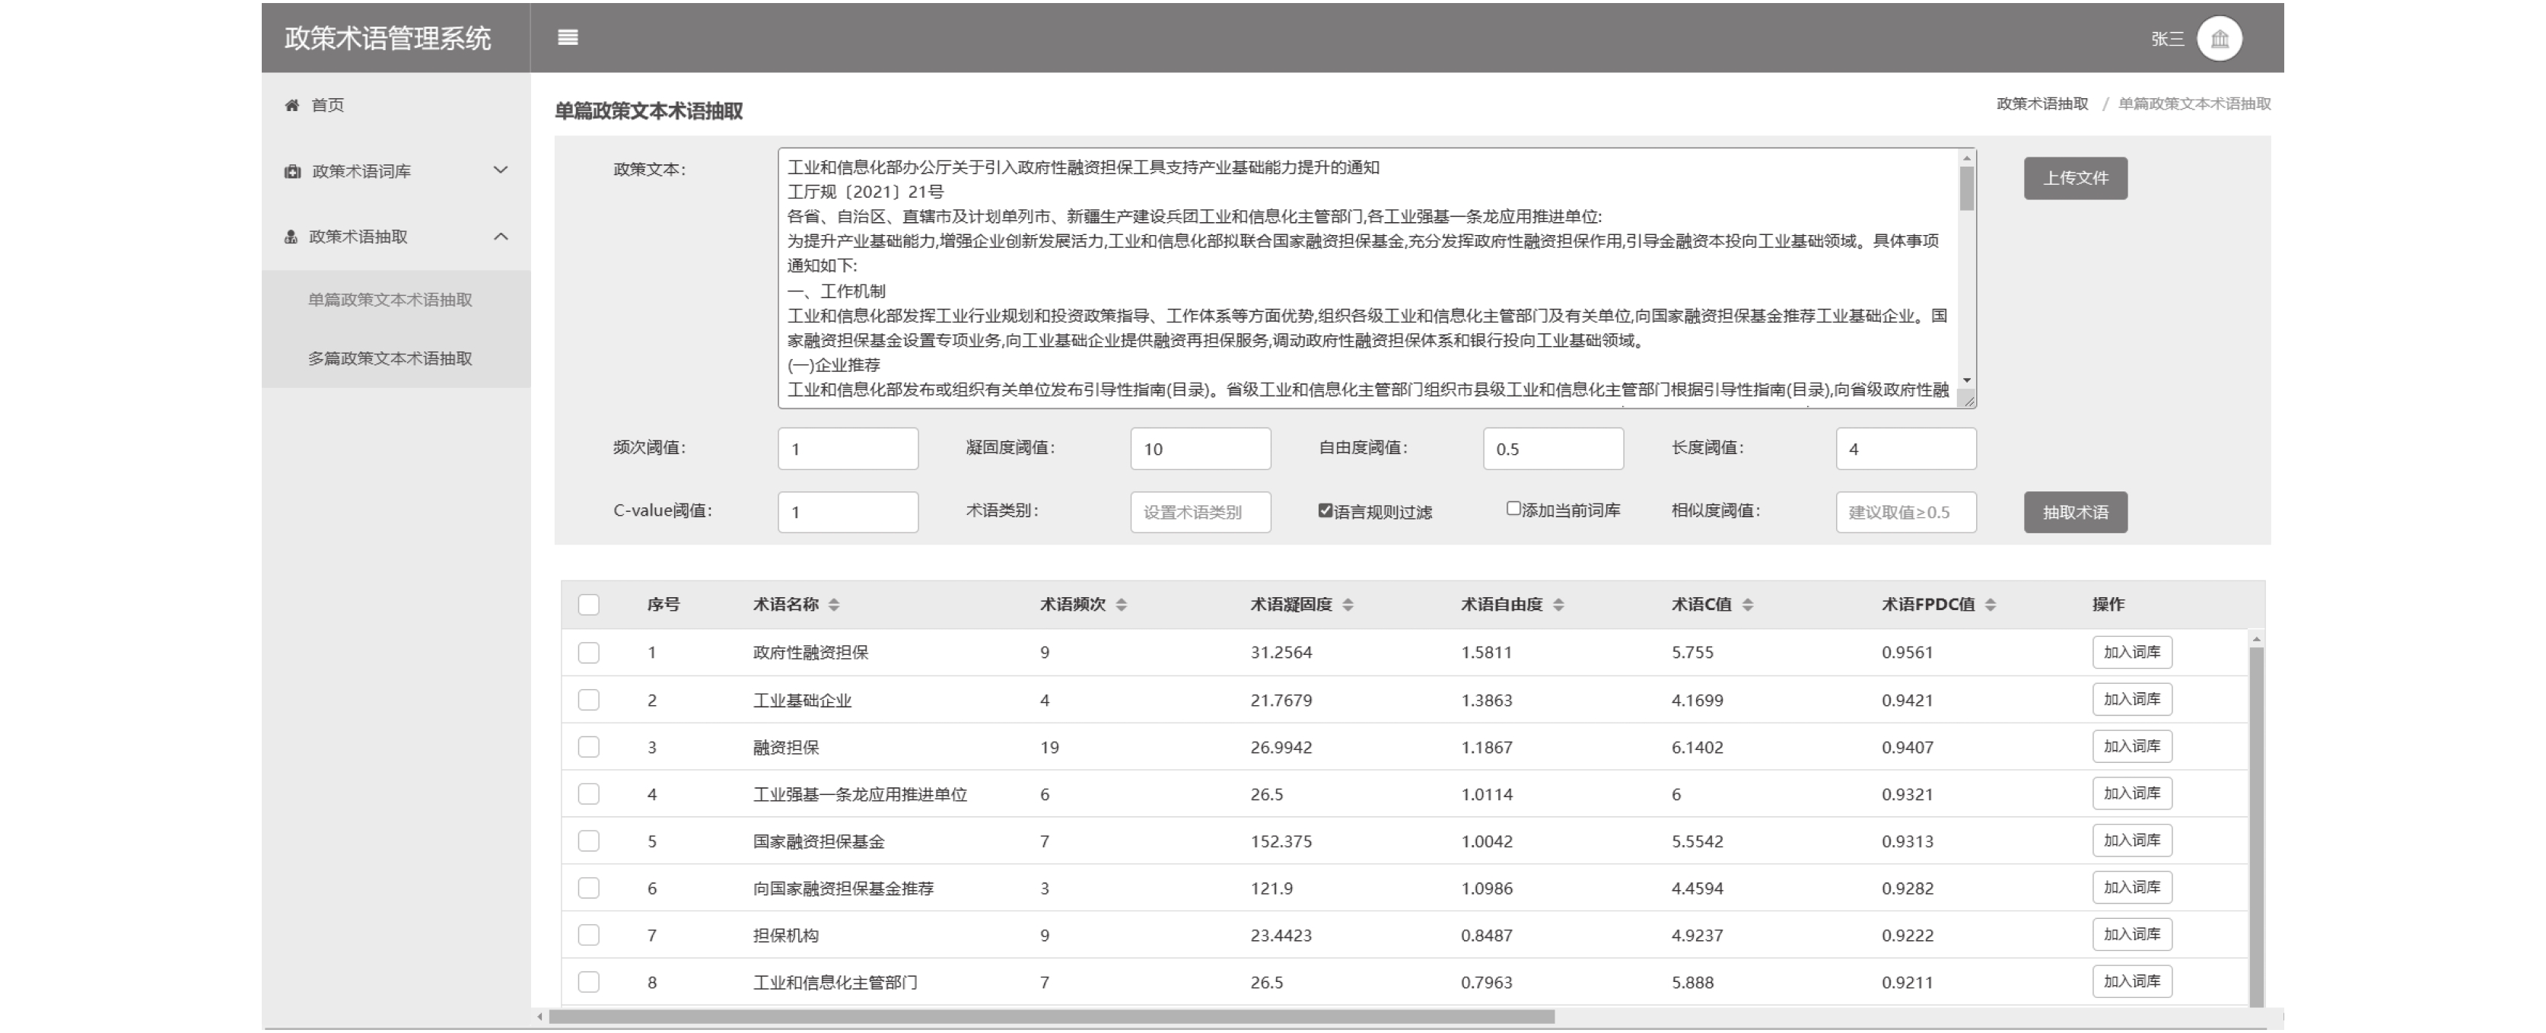Add 国家融资担保基金 via 加入词库 button
The image size is (2546, 1033).
[2132, 841]
